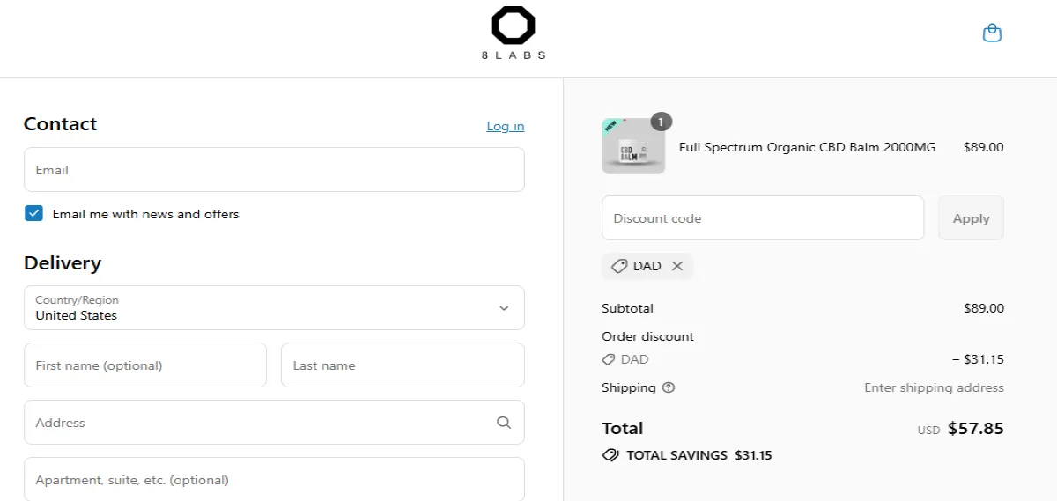1057x501 pixels.
Task: Click the 8 Labs octagon logo
Action: click(x=514, y=27)
